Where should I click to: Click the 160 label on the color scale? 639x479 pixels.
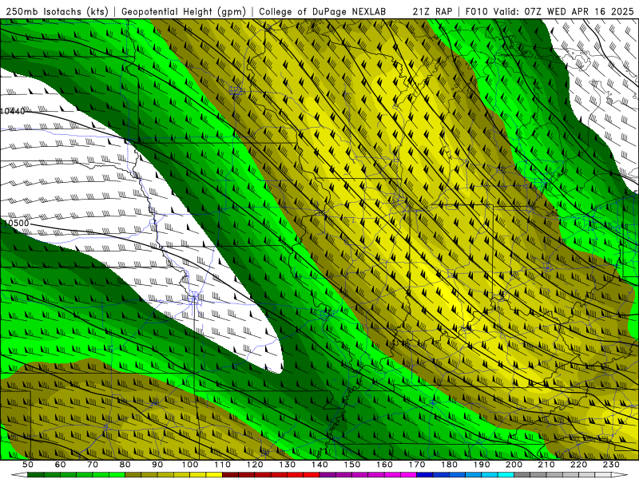(x=384, y=465)
